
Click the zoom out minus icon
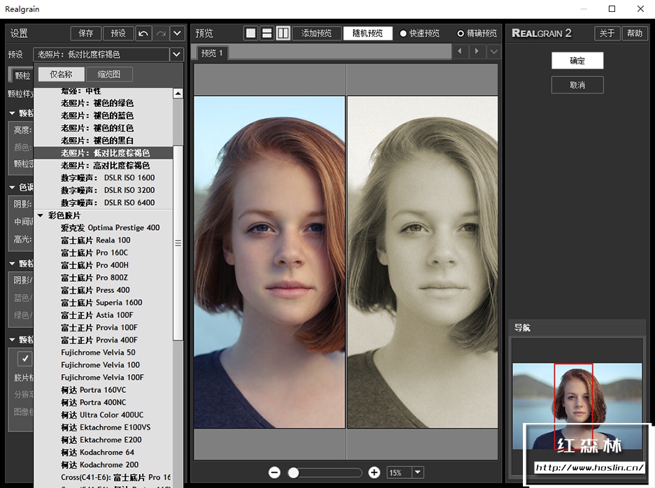coord(274,473)
